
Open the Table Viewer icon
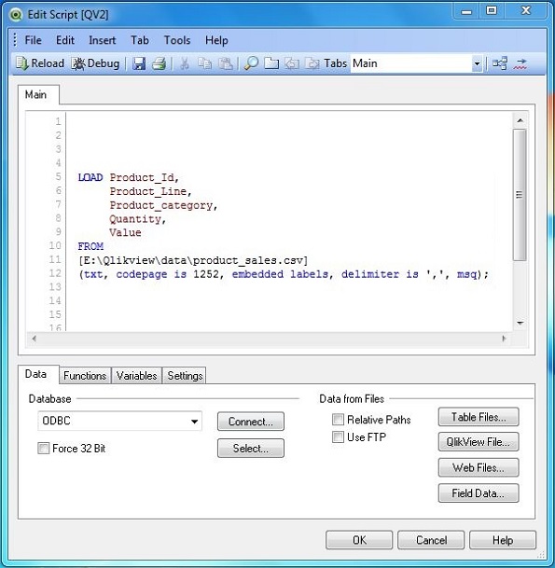coord(500,63)
